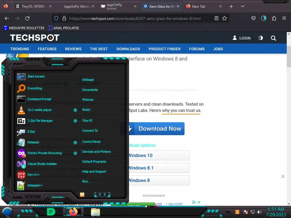The height and width of the screenshot is (218, 291).
Task: Click the Windows Start orb
Action: [x=7, y=212]
